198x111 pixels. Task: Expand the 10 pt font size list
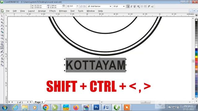pyautogui.click(x=124, y=6)
